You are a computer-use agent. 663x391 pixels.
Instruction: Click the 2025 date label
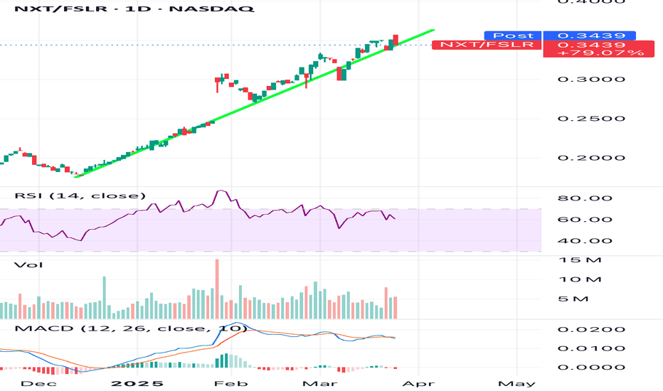click(x=137, y=383)
